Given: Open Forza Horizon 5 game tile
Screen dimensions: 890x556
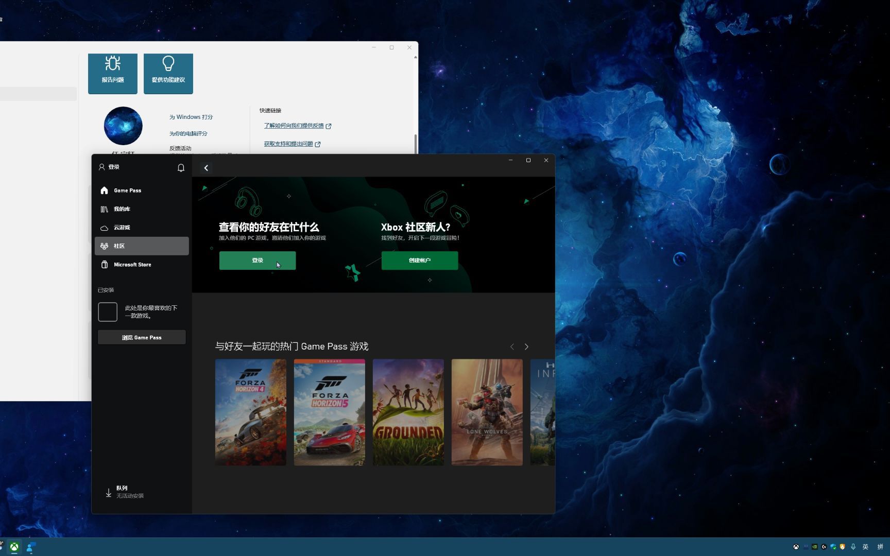Looking at the screenshot, I should [x=329, y=412].
